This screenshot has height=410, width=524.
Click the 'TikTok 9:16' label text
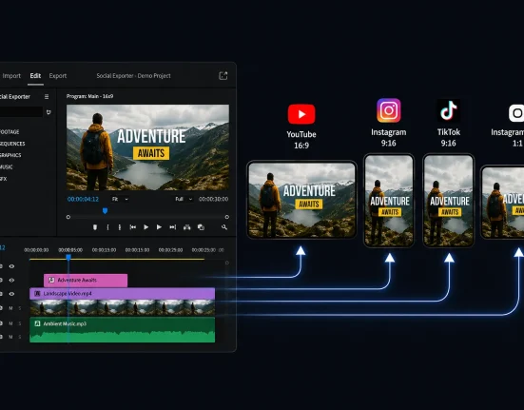[449, 137]
